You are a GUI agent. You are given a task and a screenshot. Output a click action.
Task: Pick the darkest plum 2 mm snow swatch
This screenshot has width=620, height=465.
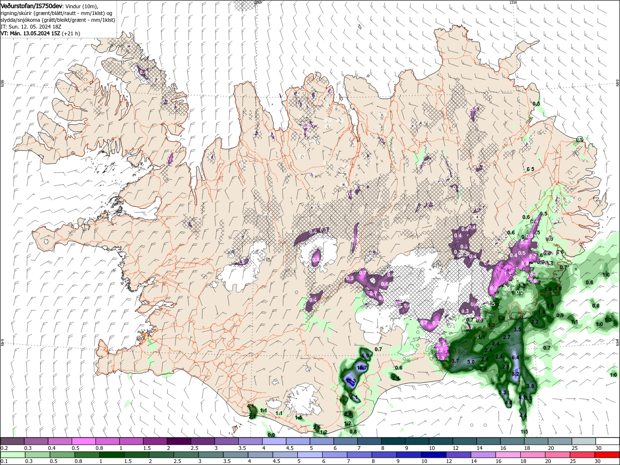(x=179, y=441)
